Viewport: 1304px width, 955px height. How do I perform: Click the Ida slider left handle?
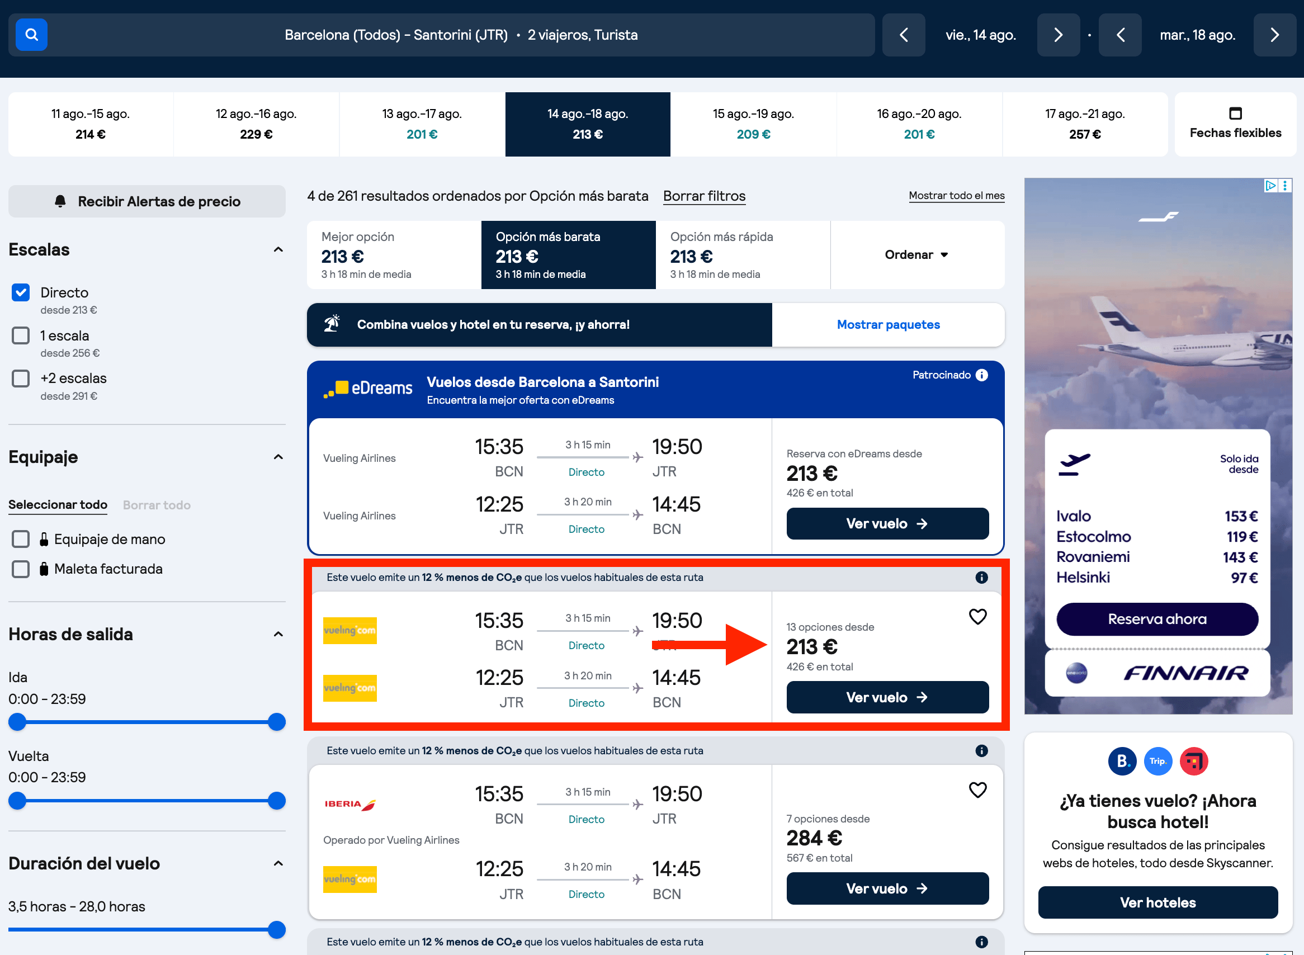click(17, 721)
